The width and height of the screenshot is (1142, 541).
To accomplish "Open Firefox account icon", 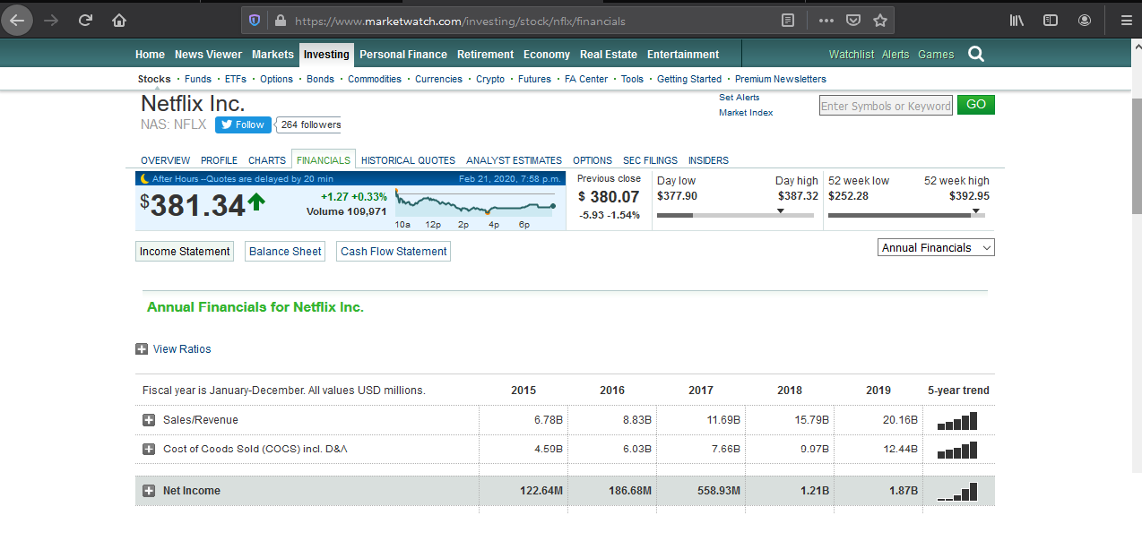I will [1085, 21].
